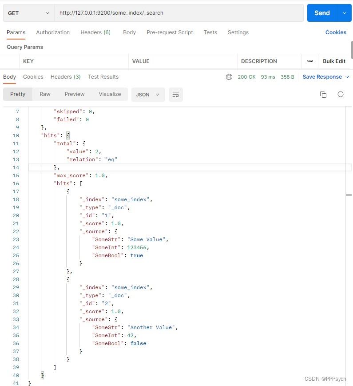Open the Test Results response tab
353x386 pixels.
103,76
